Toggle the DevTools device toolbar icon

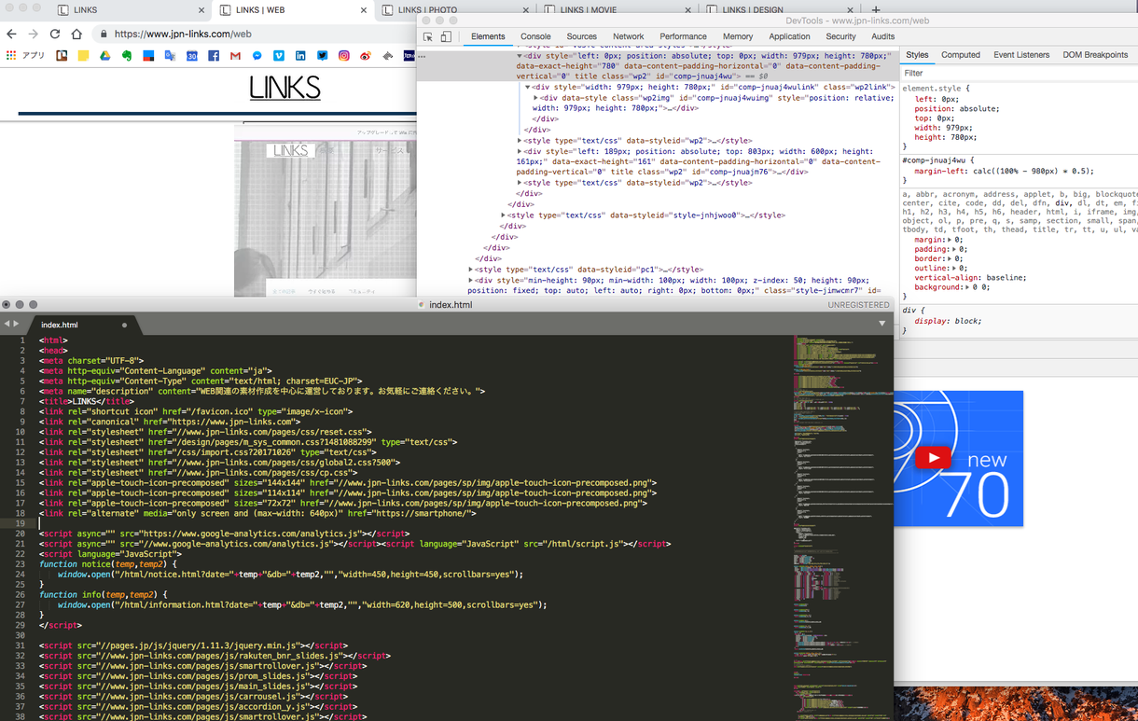pyautogui.click(x=446, y=37)
